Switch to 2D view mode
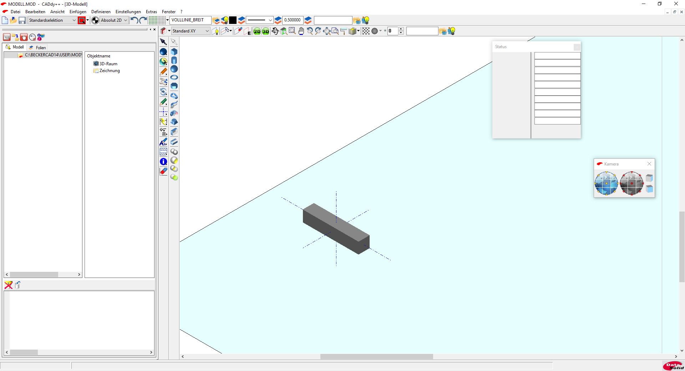The width and height of the screenshot is (685, 371). tap(257, 31)
